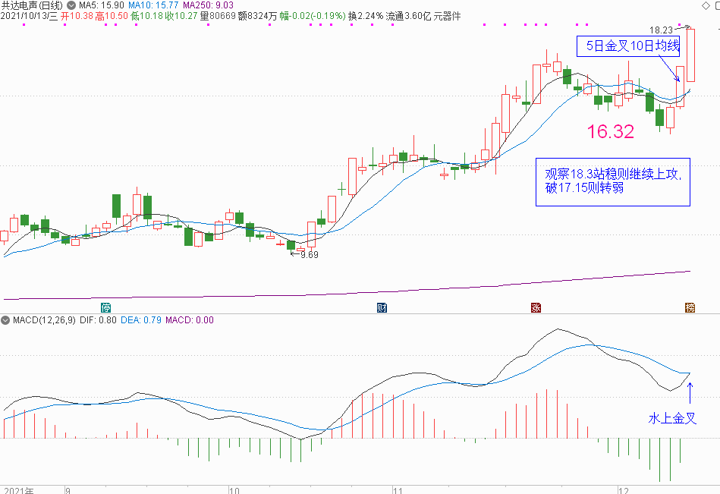Viewport: 720px width, 494px height.
Task: Click the diamond icon at chart corner
Action: [x=706, y=5]
